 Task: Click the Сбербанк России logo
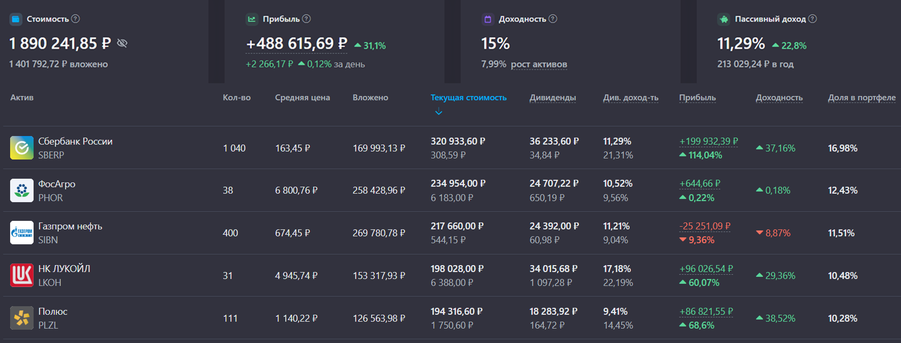(22, 148)
